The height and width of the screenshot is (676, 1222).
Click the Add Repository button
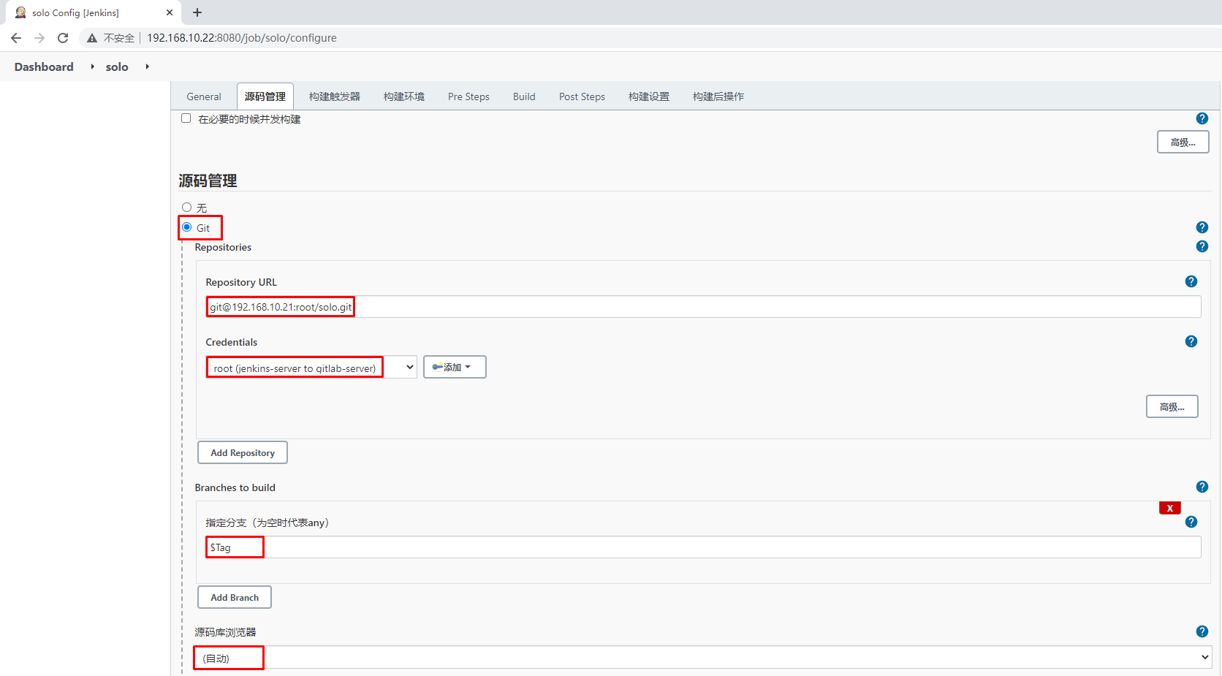click(x=243, y=452)
